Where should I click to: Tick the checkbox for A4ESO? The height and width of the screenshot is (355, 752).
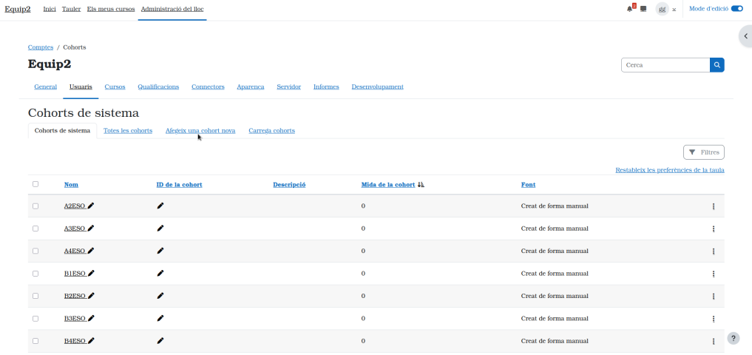(x=35, y=251)
